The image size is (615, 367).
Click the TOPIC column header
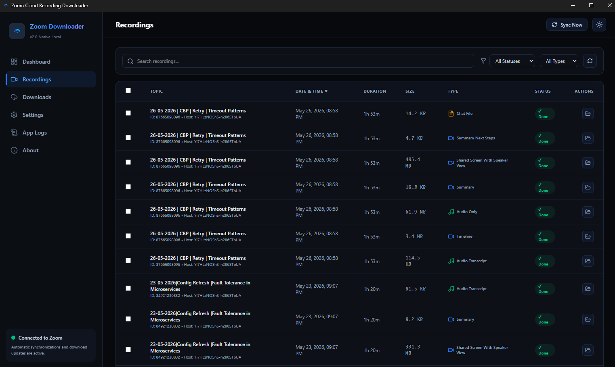coord(156,91)
